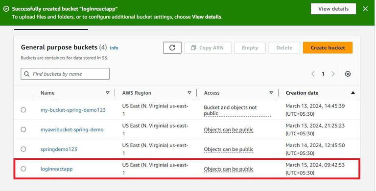Select myawsbucket-spring-demo radio button
376x191 pixels.
[x=23, y=129]
